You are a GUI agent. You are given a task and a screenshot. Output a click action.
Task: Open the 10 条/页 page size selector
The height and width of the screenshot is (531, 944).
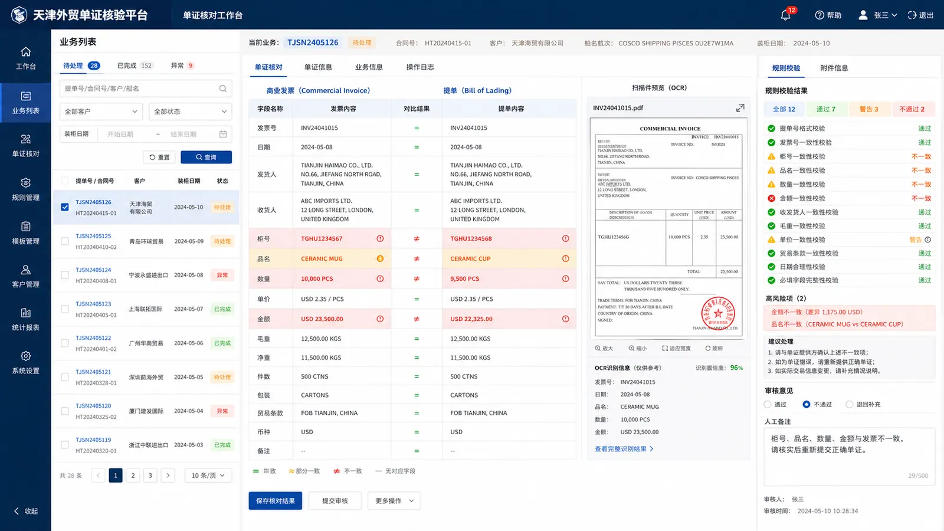tap(208, 476)
